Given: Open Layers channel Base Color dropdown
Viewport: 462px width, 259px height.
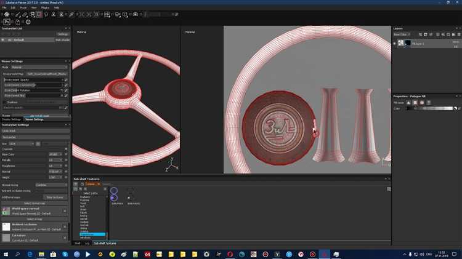Looking at the screenshot, I should click(402, 34).
